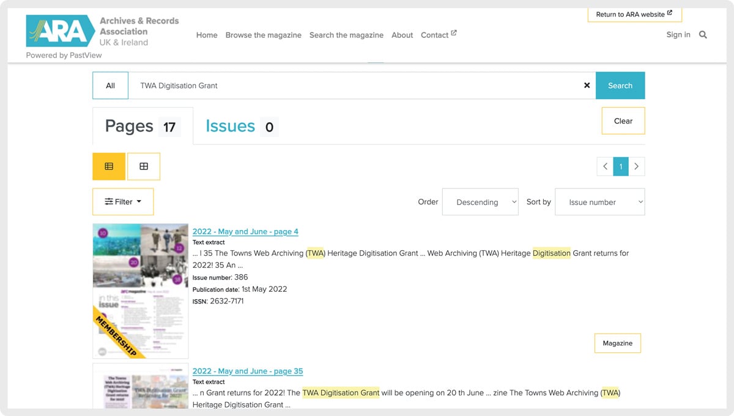Select current page number 1
The image size is (734, 416).
click(x=621, y=166)
